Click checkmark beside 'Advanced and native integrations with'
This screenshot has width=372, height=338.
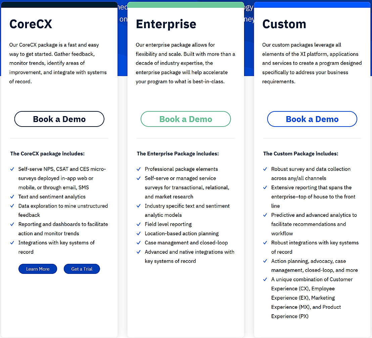[139, 252]
